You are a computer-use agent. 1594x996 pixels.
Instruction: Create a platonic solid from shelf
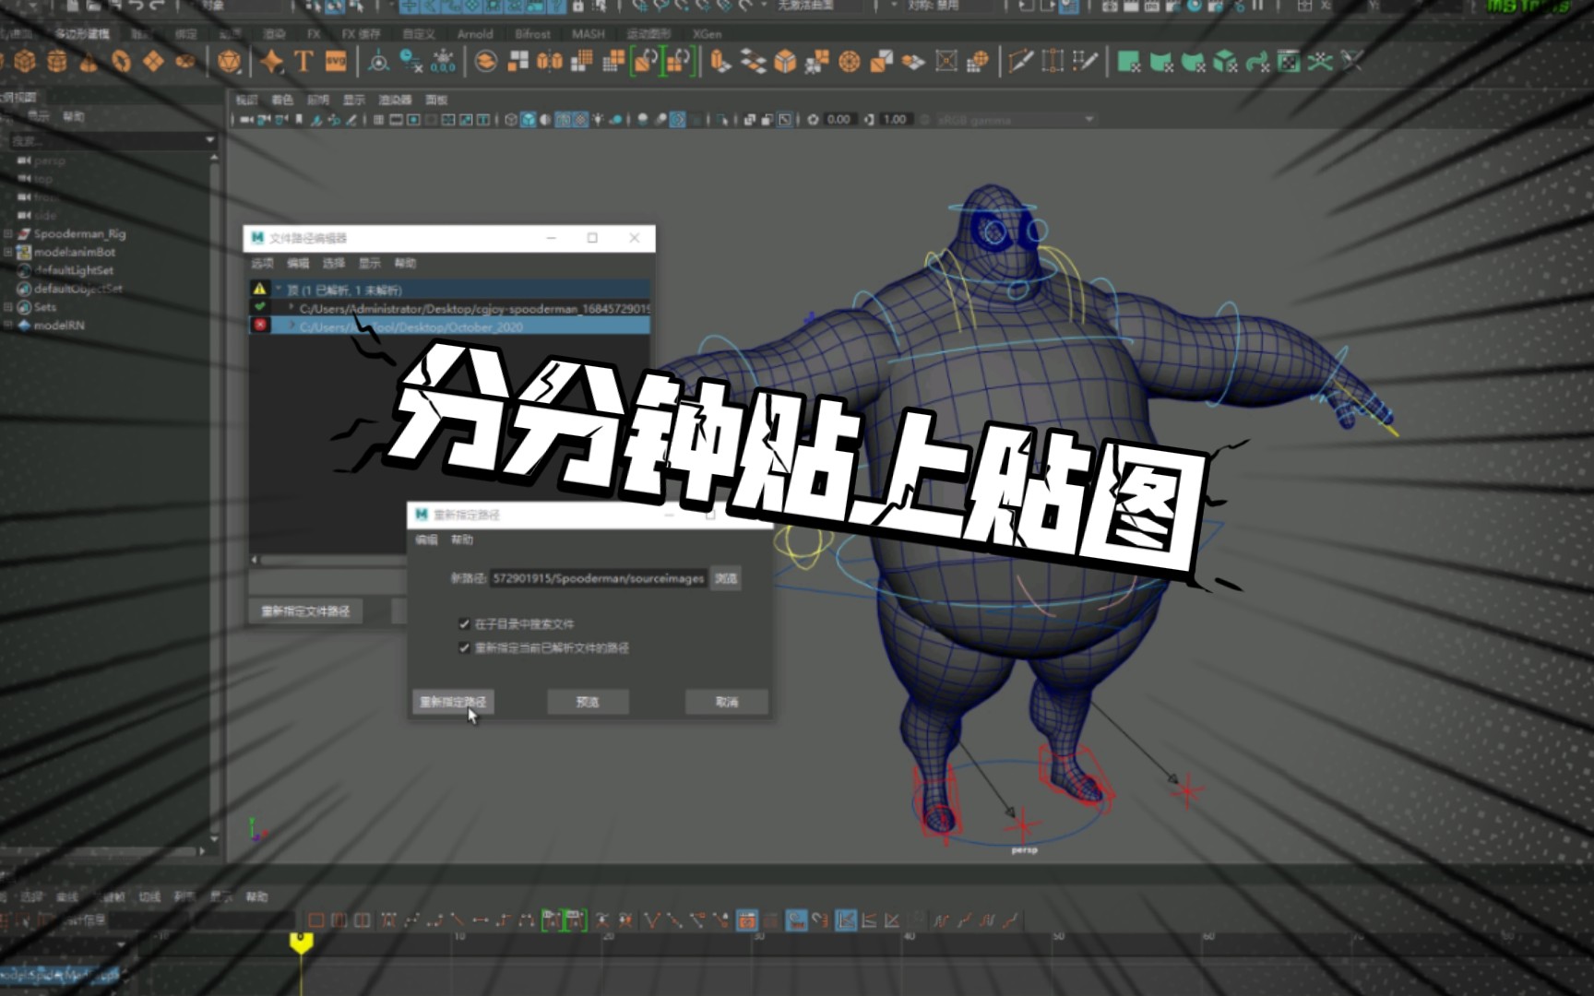[229, 62]
